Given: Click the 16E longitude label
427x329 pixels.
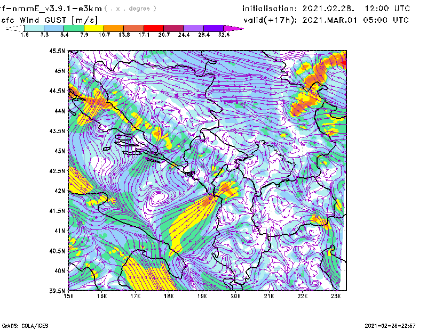Looking at the screenshot, I should point(102,296).
